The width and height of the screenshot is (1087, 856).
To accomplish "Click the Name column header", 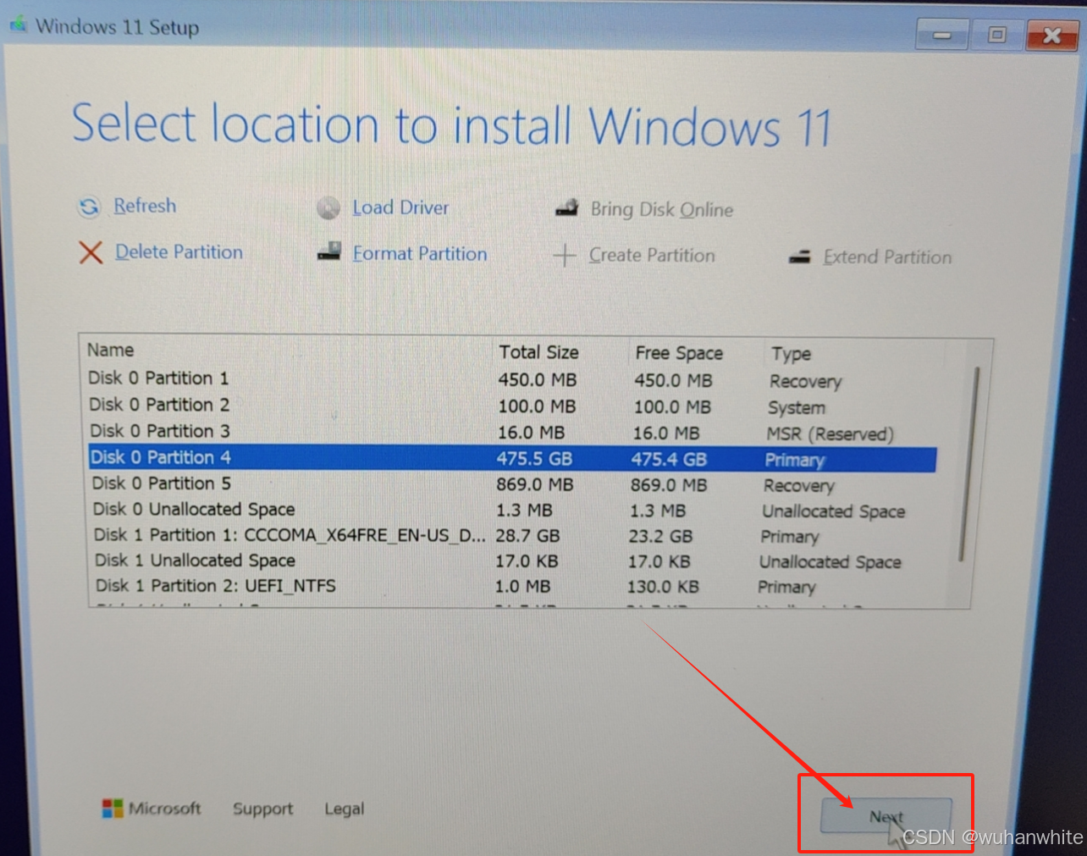I will pyautogui.click(x=108, y=350).
